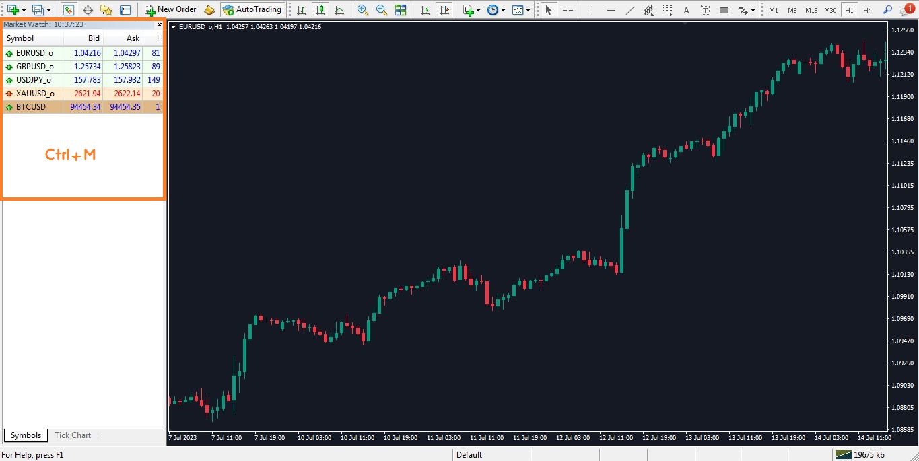
Task: Toggle the Data Window crosshair-circle icon
Action: pos(88,10)
